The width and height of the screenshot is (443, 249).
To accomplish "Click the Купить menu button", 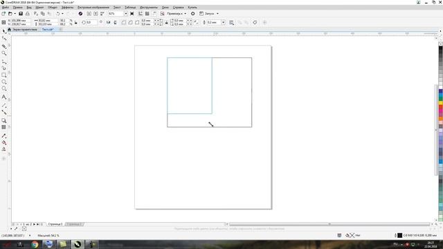I will click(x=192, y=8).
